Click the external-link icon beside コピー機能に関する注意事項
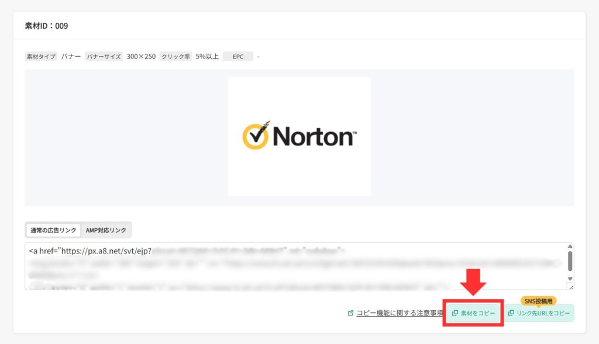This screenshot has width=599, height=344. coord(350,313)
